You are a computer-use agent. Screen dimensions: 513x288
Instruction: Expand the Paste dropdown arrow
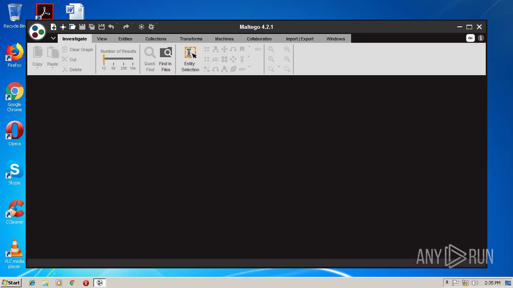pyautogui.click(x=53, y=68)
